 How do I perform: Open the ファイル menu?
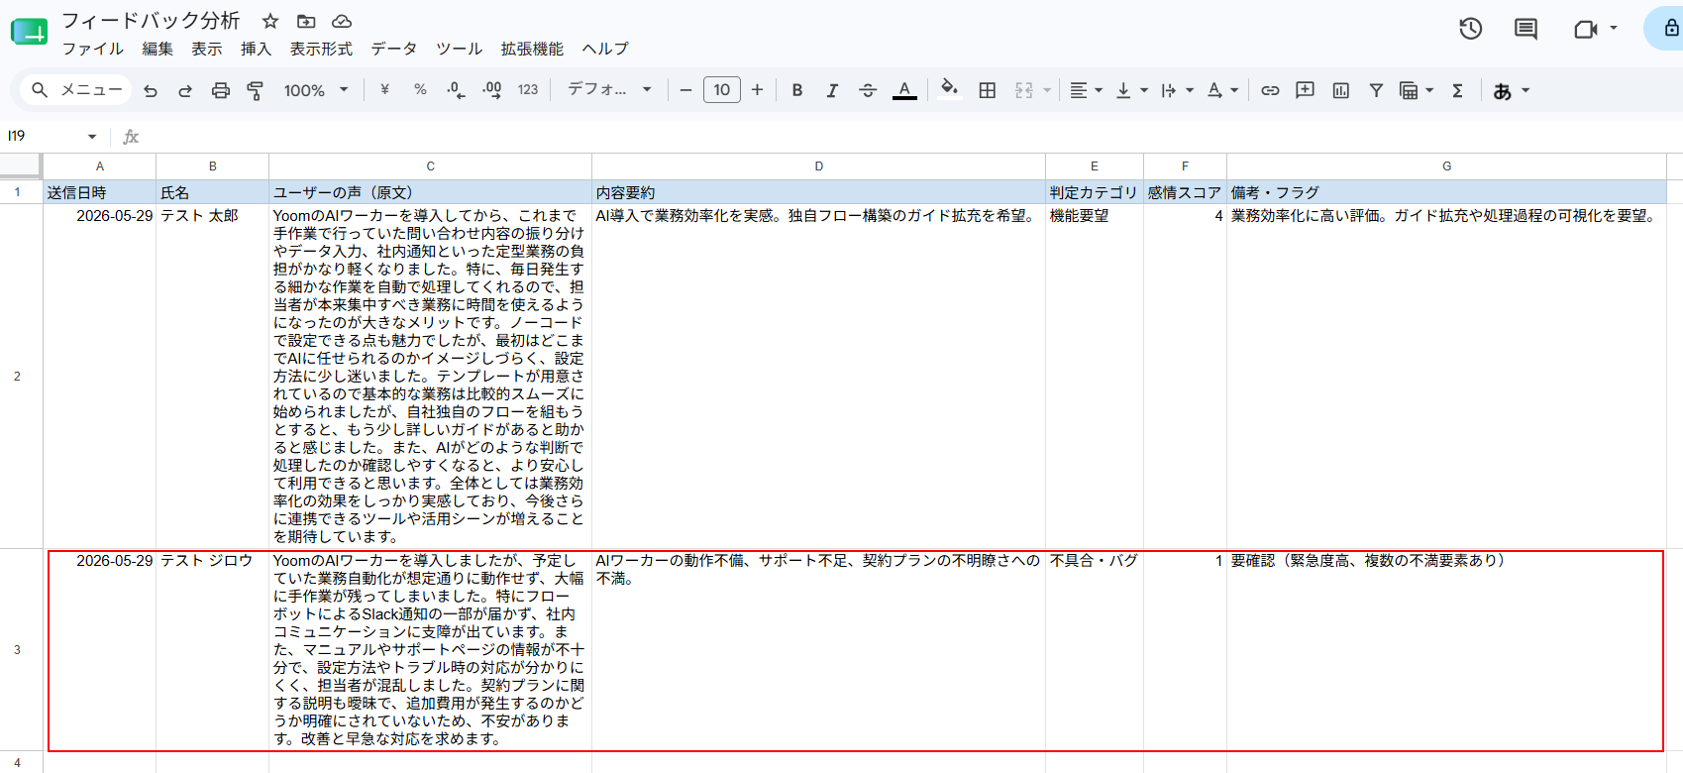93,49
